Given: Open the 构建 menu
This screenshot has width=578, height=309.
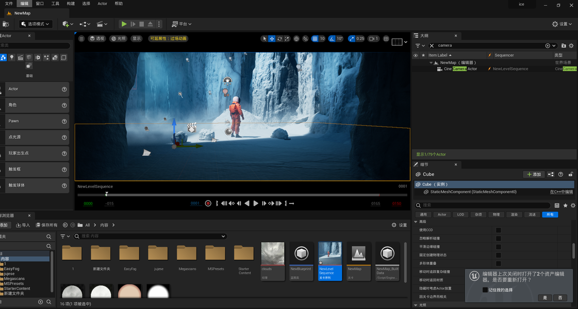Looking at the screenshot, I should pyautogui.click(x=71, y=4).
